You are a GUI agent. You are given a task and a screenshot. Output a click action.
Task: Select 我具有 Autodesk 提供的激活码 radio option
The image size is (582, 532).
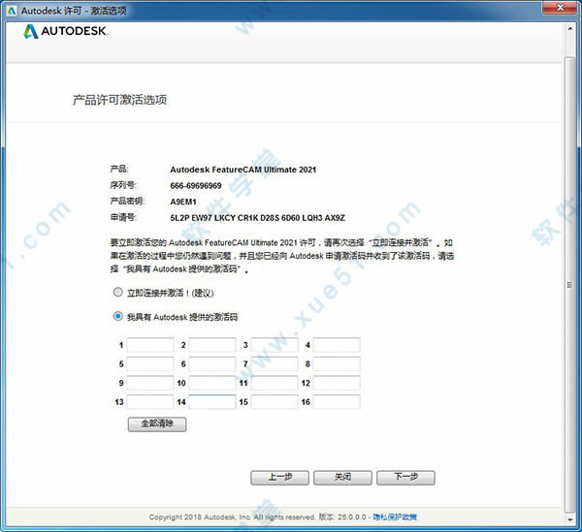pyautogui.click(x=118, y=316)
